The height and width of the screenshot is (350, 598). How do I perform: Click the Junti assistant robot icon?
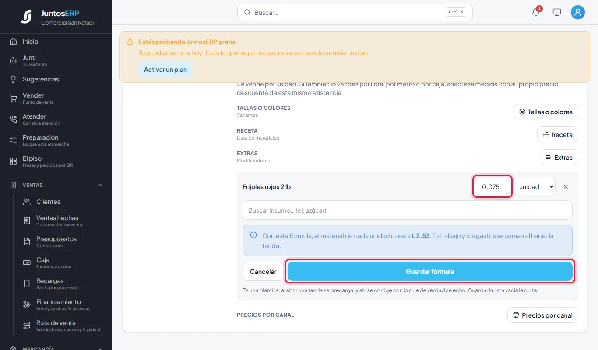click(x=13, y=61)
